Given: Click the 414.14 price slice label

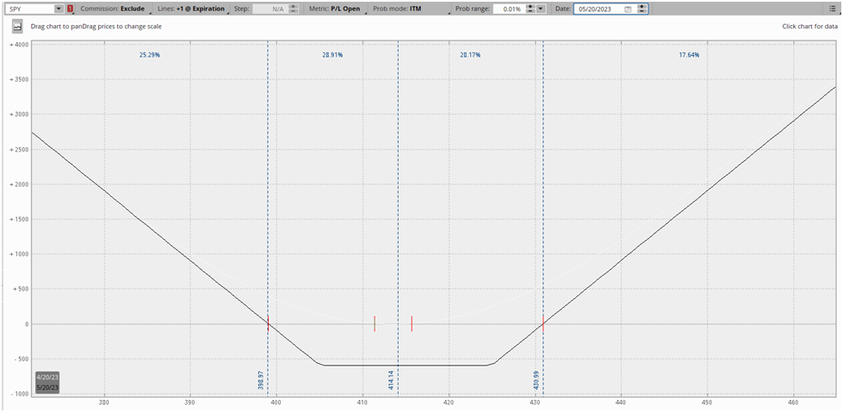Looking at the screenshot, I should [x=391, y=379].
